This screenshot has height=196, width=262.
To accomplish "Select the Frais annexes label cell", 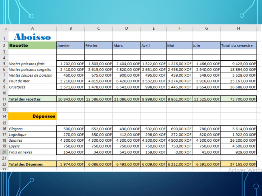I will (32, 152).
